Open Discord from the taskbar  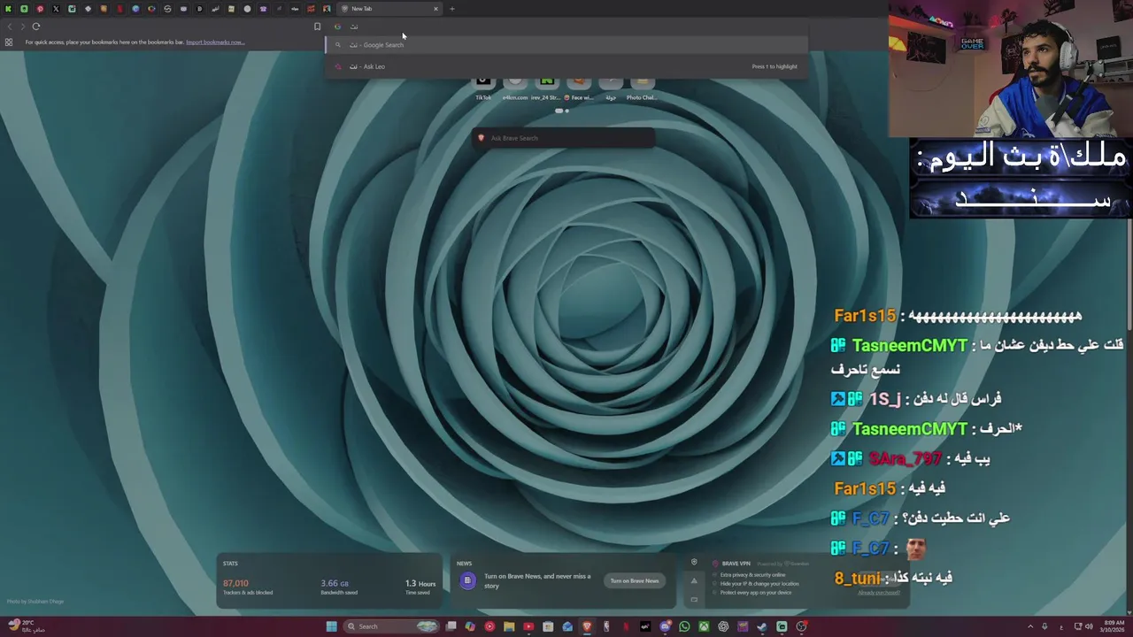pyautogui.click(x=665, y=626)
